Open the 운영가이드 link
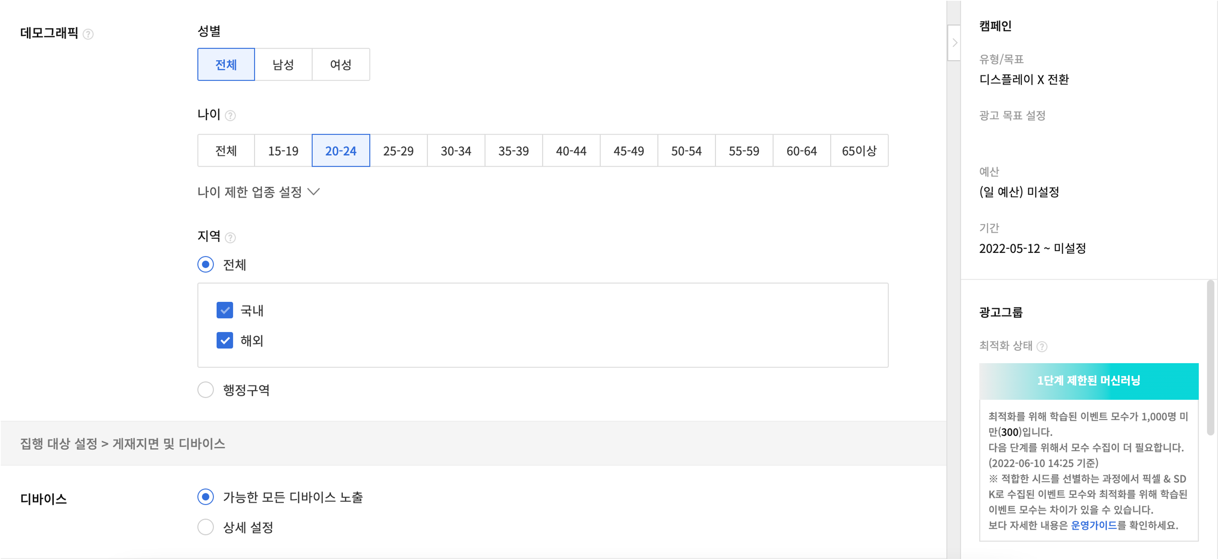Image resolution: width=1218 pixels, height=559 pixels. [1094, 525]
